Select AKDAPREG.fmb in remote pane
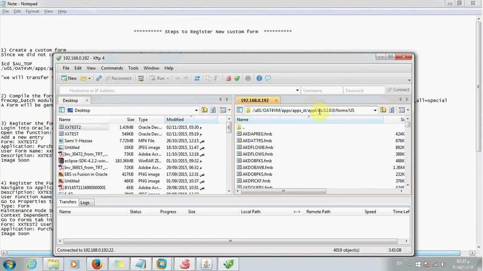483x271 pixels. click(x=257, y=134)
